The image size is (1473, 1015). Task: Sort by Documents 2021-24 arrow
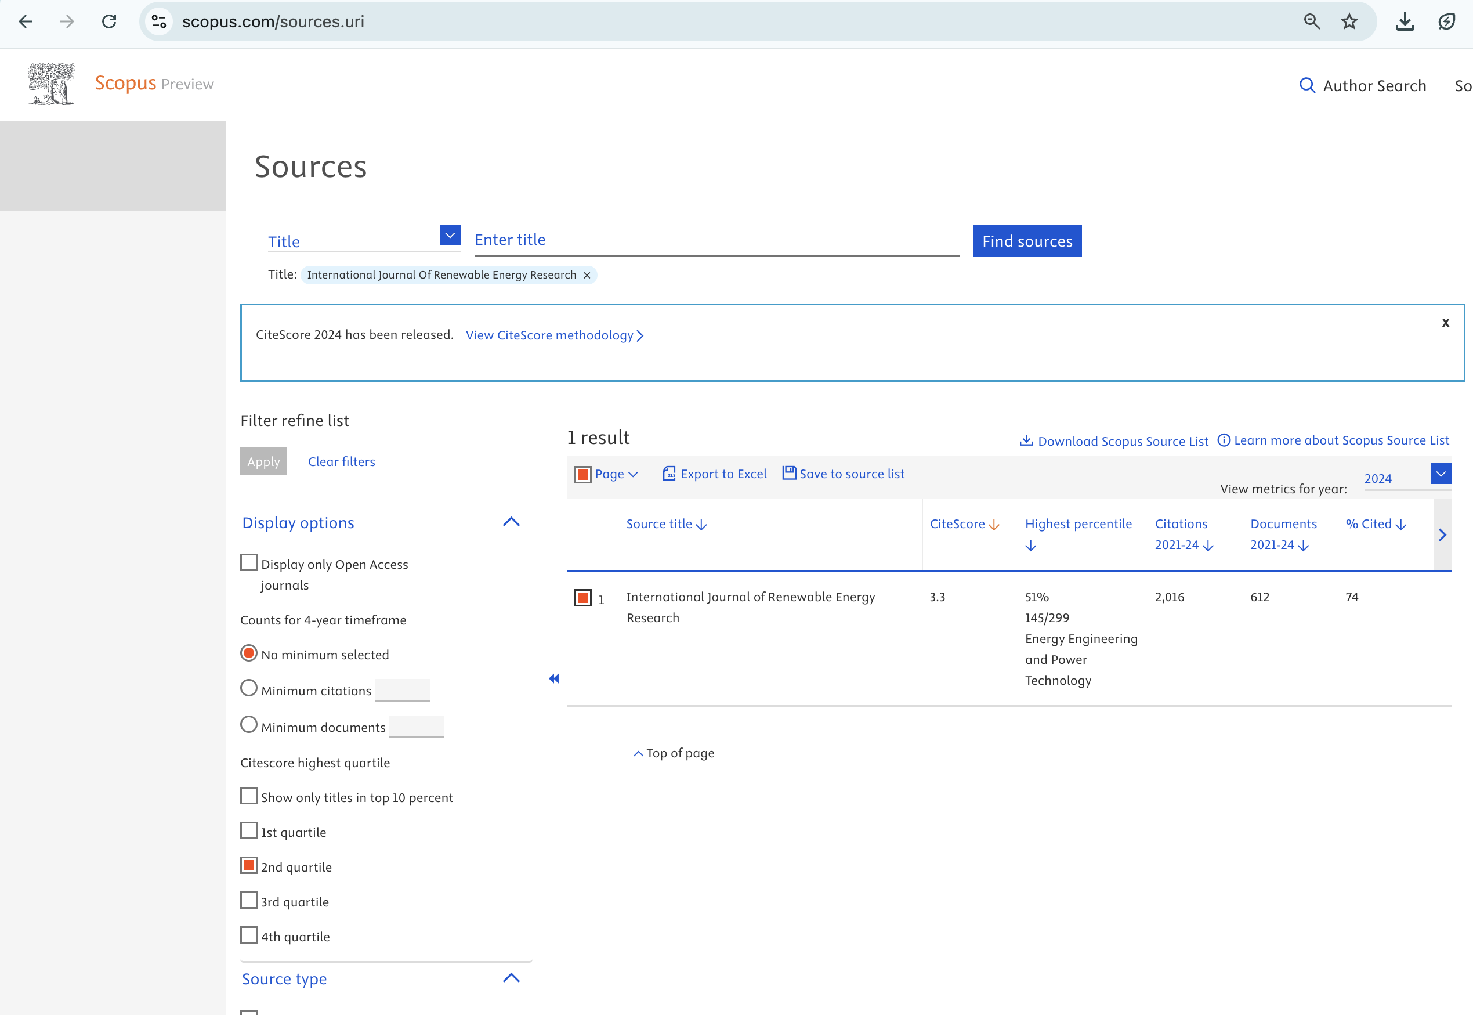(x=1304, y=546)
